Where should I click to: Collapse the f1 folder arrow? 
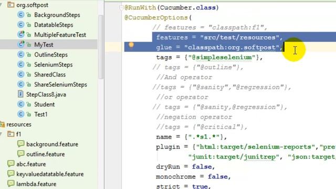pos(1,134)
